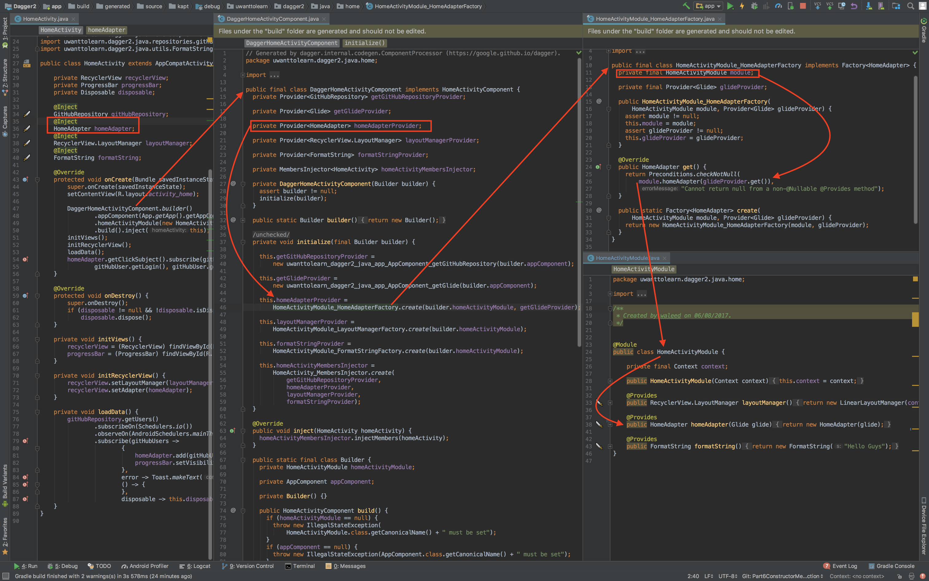Revert changes with the purple undo icon

pos(854,6)
